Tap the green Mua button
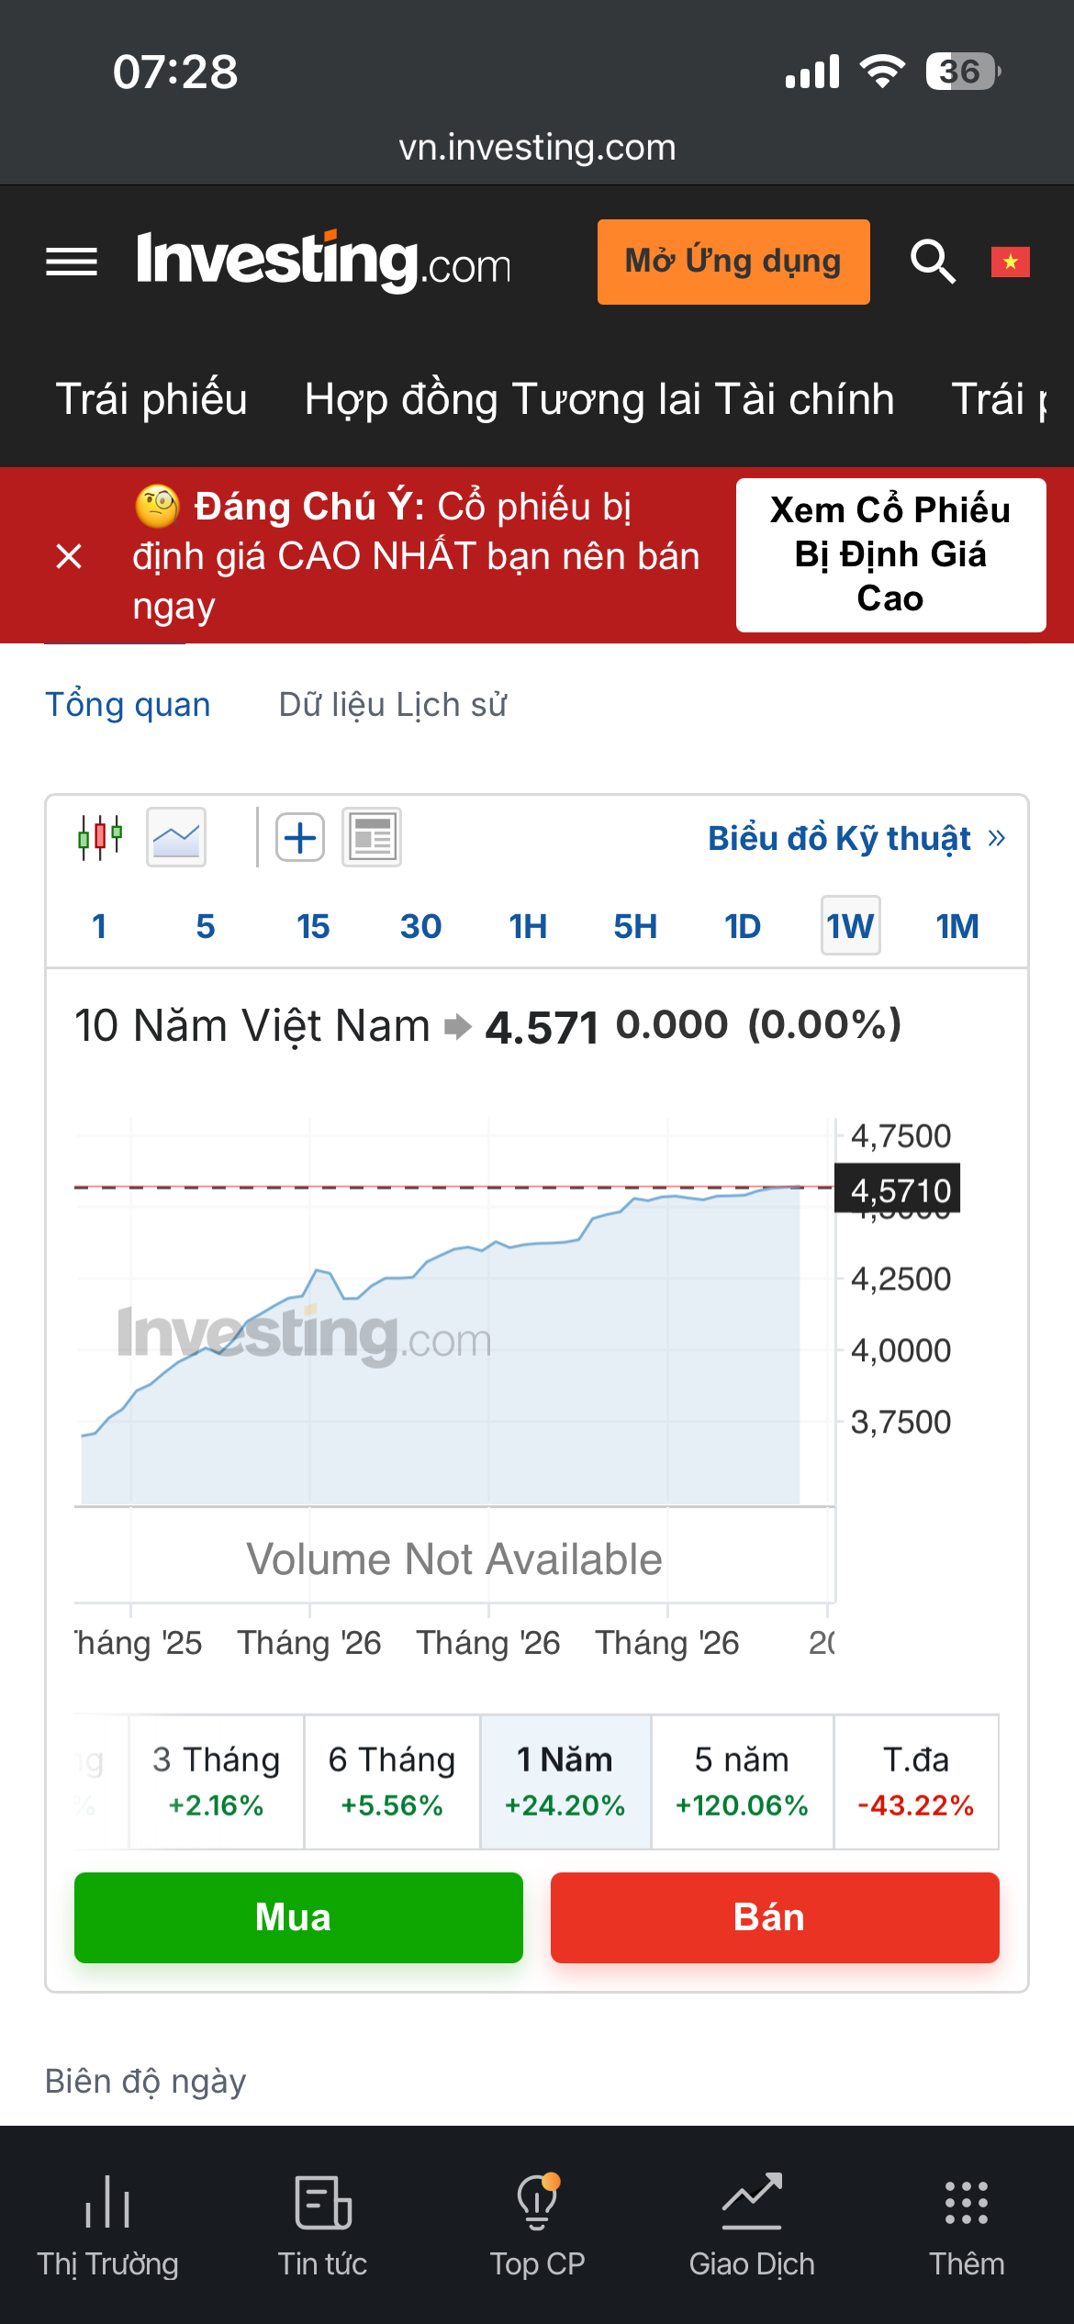This screenshot has width=1074, height=2324. click(298, 1917)
